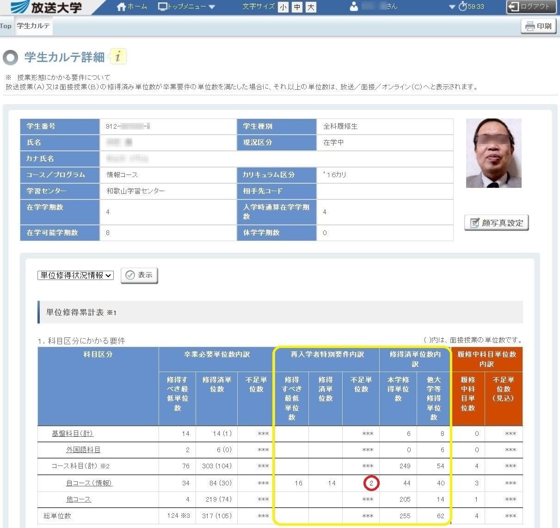Expand the arrow beside the session timer
Viewport: 560px width, 528px height.
point(452,7)
